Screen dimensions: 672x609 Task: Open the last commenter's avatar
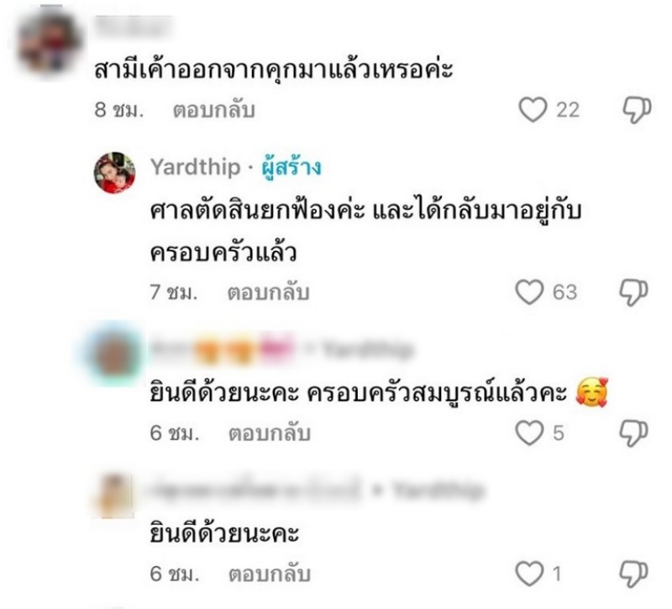click(x=114, y=495)
